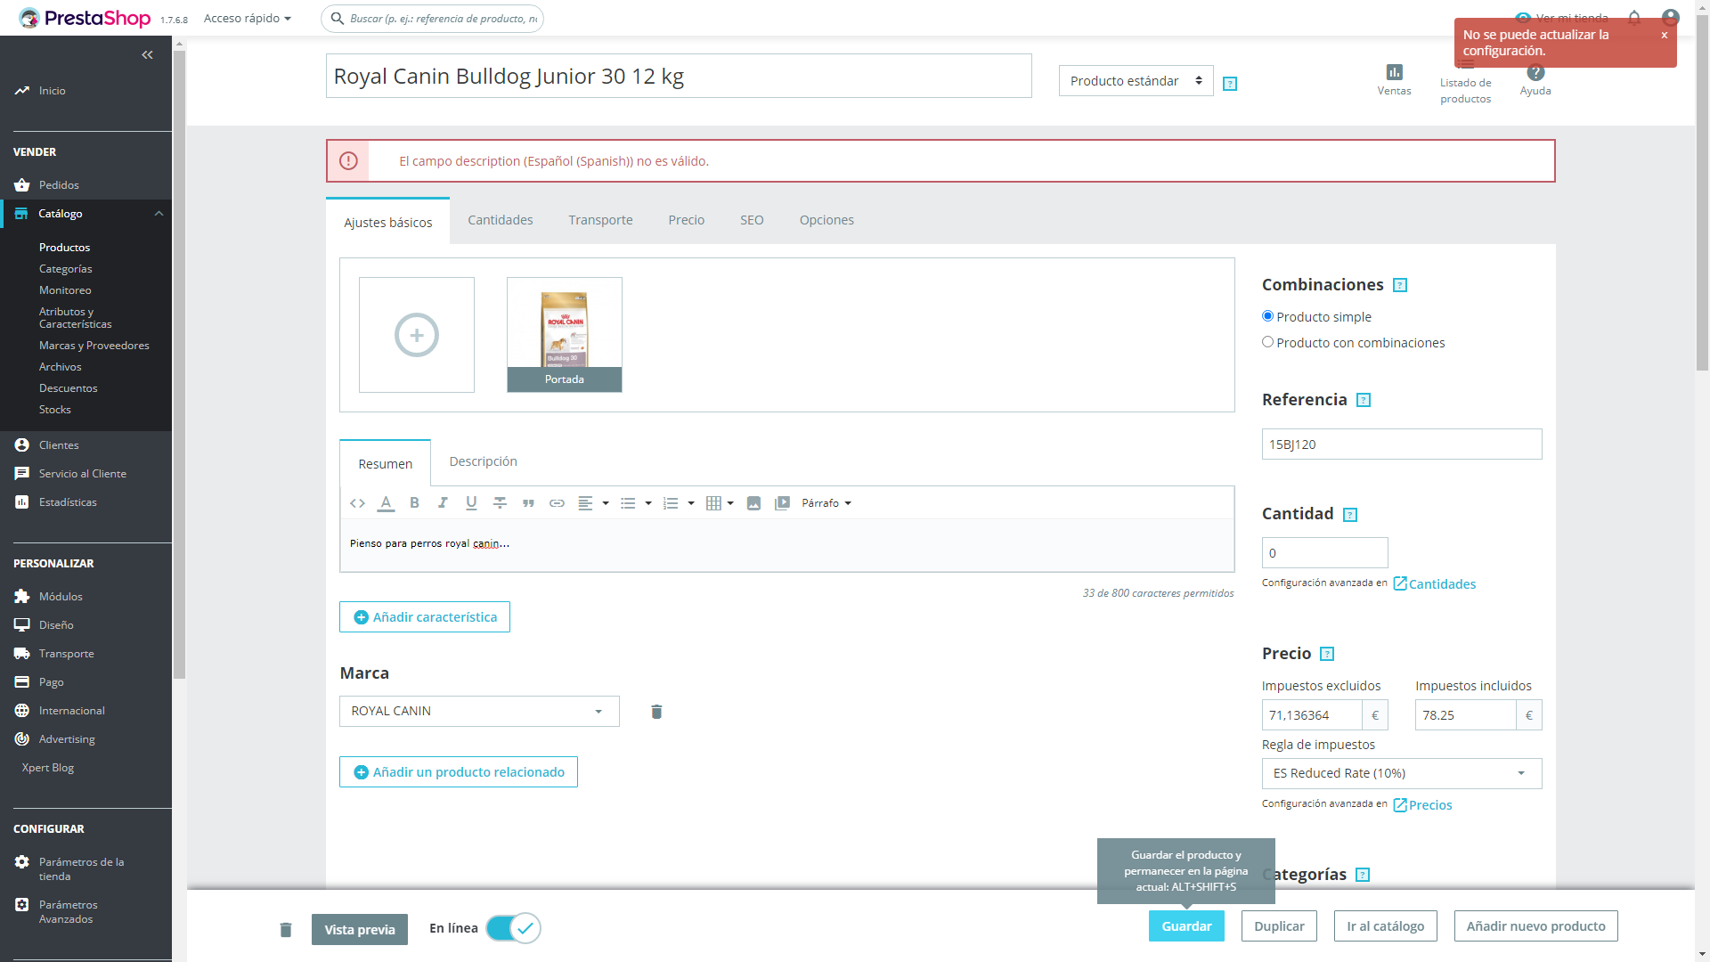Open the Producto estándar type dropdown
Viewport: 1710px width, 962px height.
1136,81
